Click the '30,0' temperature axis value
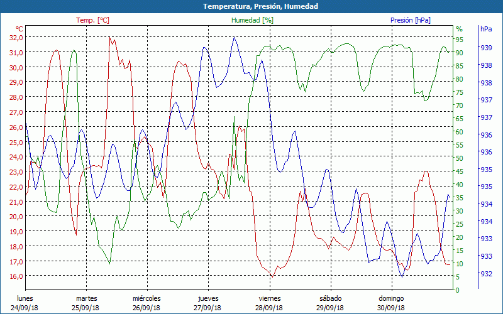Viewport: 503px width, 314px height. click(x=16, y=67)
